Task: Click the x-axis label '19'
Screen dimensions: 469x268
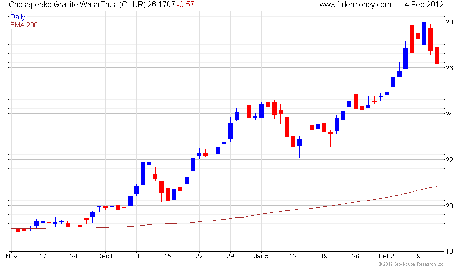Action: click(324, 257)
